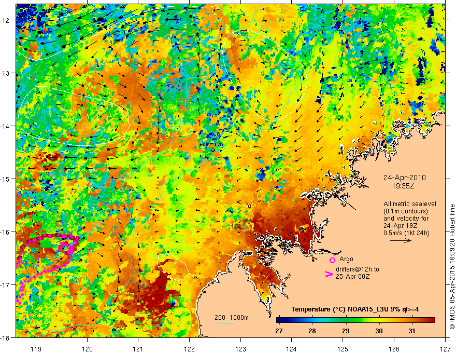Click the date label 24-Apr-2010
This screenshot has height=353, width=456.
[405, 178]
